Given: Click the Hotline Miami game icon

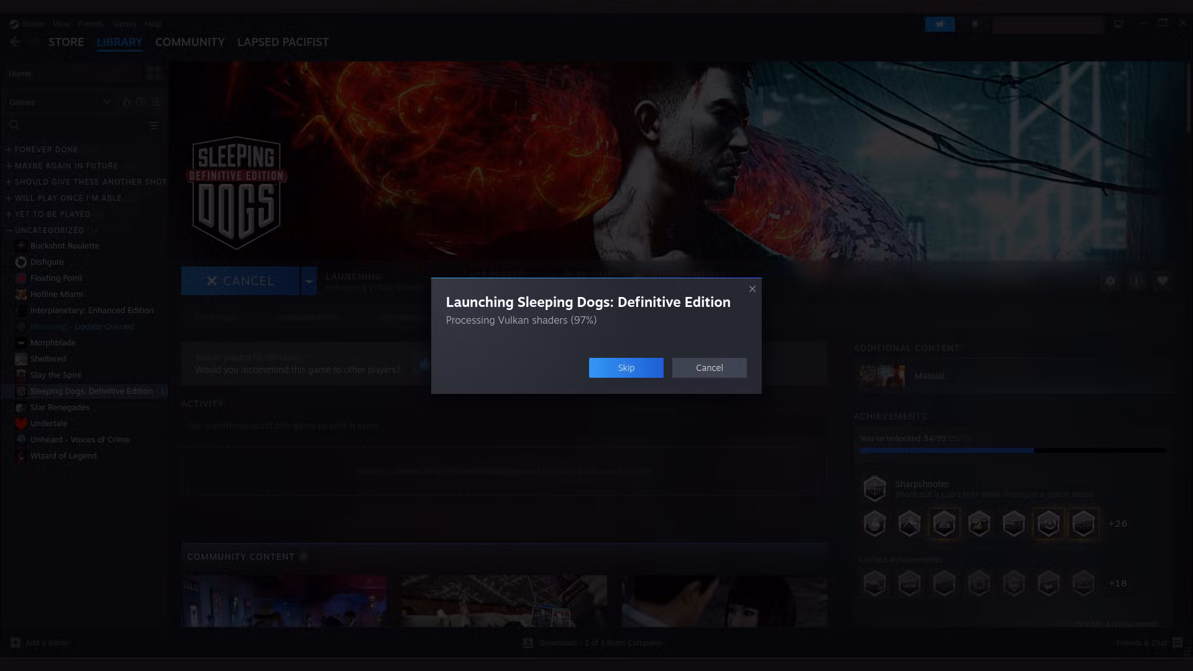Looking at the screenshot, I should [21, 294].
